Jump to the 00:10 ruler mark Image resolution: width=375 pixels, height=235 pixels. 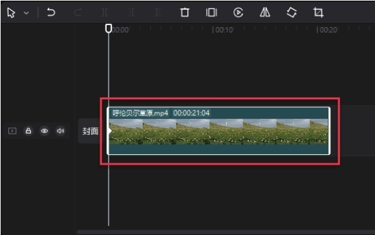222,30
